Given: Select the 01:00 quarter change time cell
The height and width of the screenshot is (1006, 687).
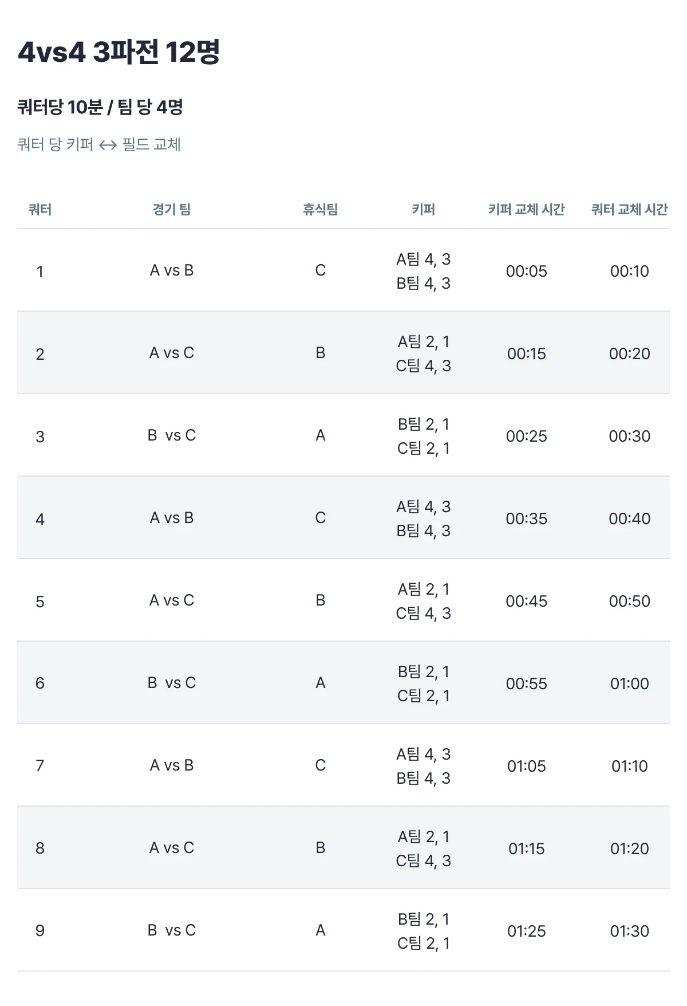Looking at the screenshot, I should [x=629, y=683].
